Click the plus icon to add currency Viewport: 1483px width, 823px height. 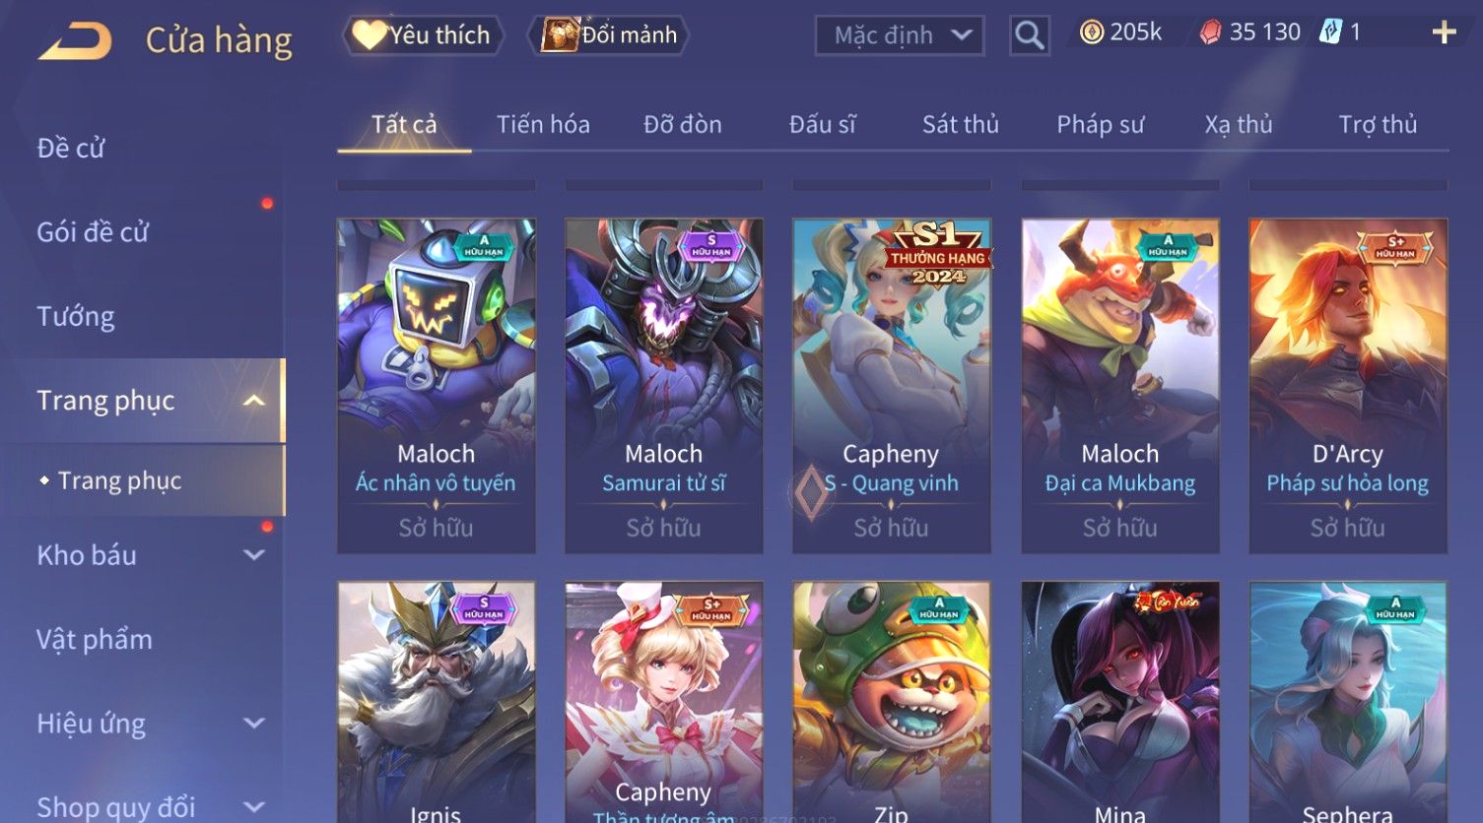(x=1445, y=32)
